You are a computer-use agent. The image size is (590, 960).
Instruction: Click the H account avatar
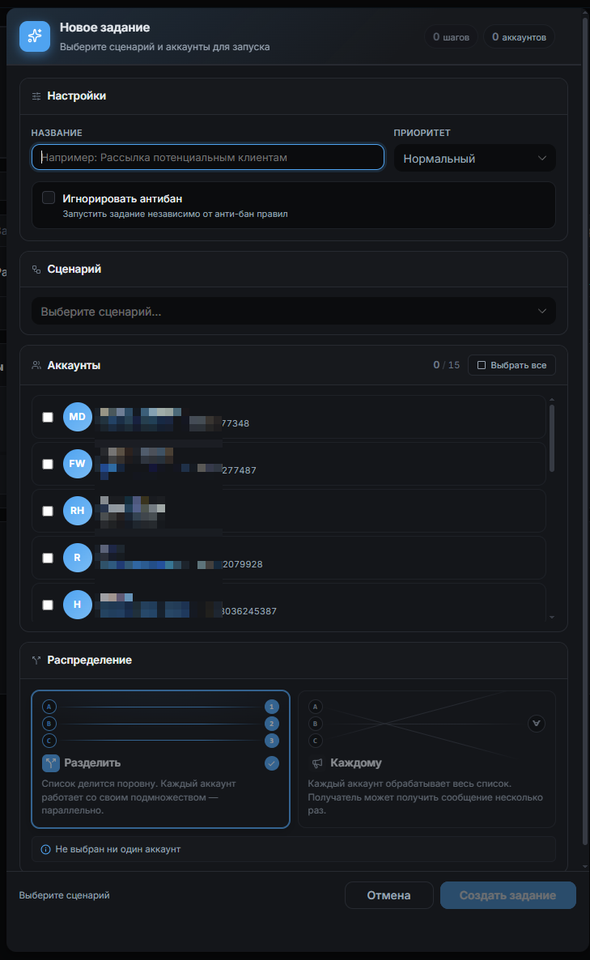pos(78,605)
